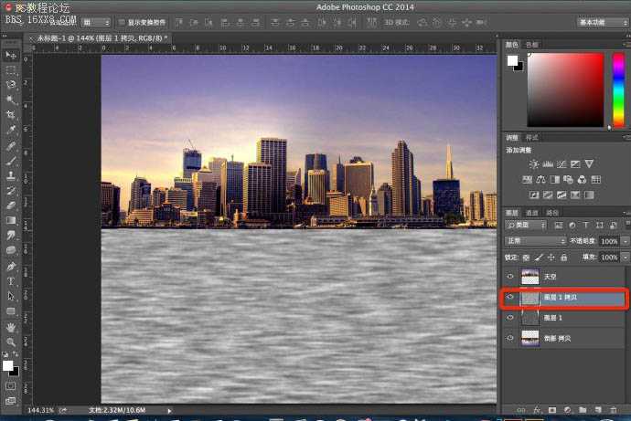Screen dimensions: 631x421
Task: Toggle visibility of 图层 1 layer
Action: (x=509, y=318)
